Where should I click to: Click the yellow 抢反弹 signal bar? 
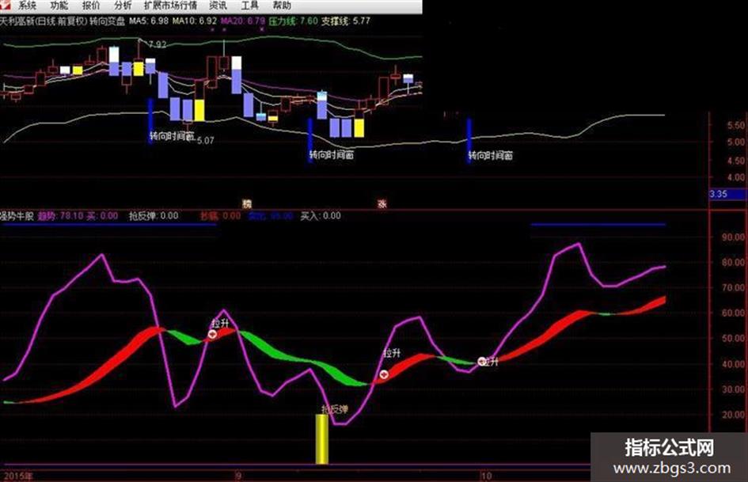coord(322,439)
